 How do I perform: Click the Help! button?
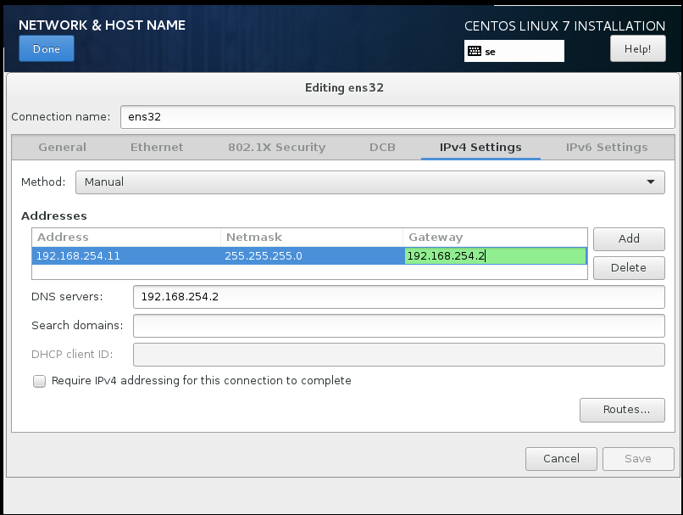pos(637,48)
